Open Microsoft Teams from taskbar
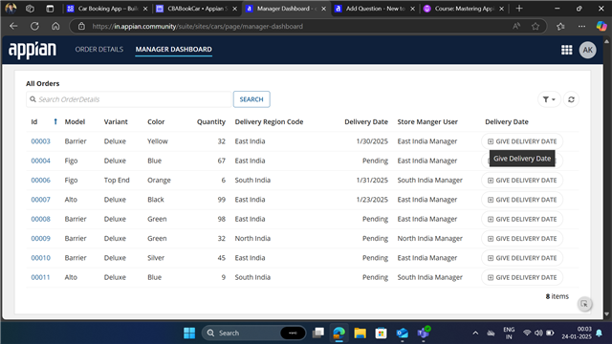Screen dimensions: 612x344 click(x=424, y=333)
